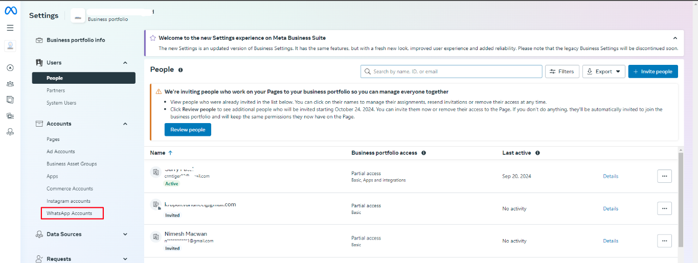Open System Users in the sidebar

61,103
